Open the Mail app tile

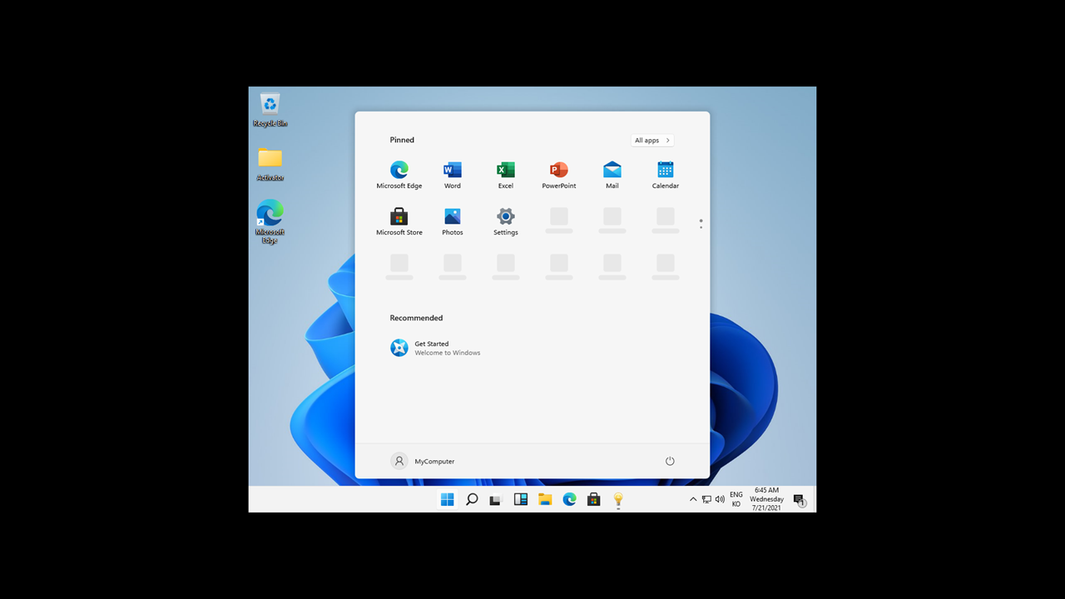612,175
